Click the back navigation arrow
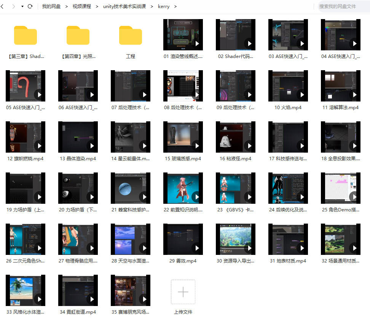 [3, 6]
